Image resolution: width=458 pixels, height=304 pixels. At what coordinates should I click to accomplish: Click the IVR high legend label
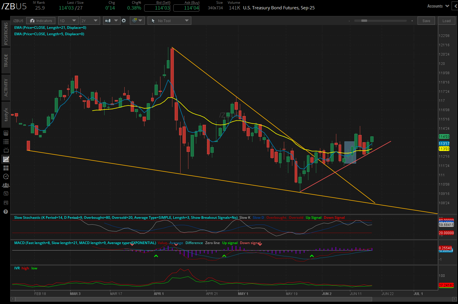pos(25,268)
